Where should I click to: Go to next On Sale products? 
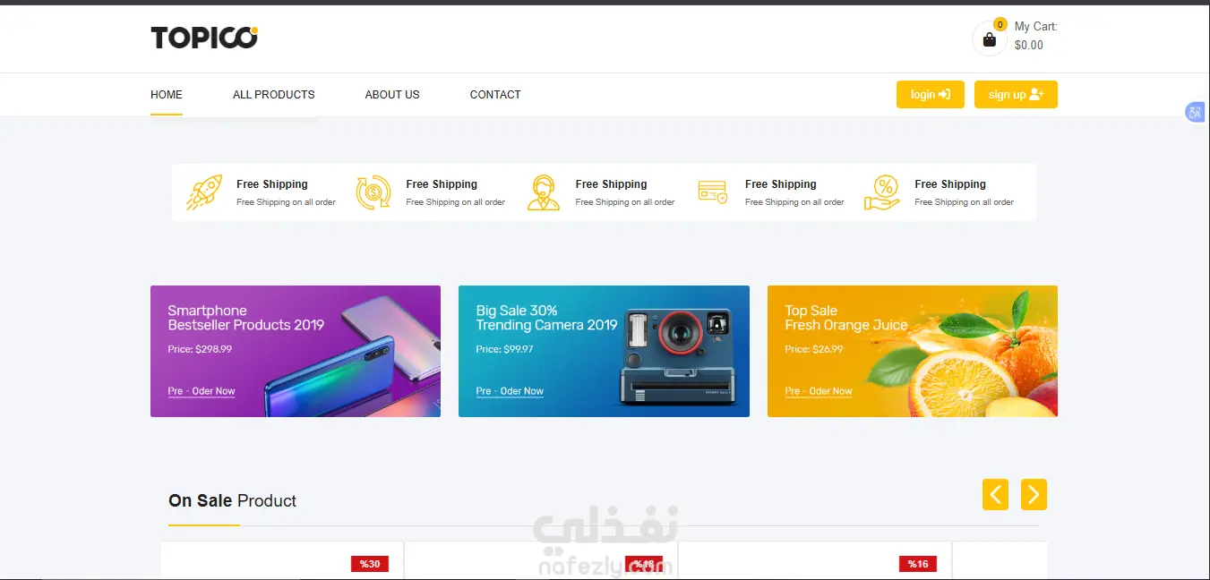pyautogui.click(x=1034, y=494)
